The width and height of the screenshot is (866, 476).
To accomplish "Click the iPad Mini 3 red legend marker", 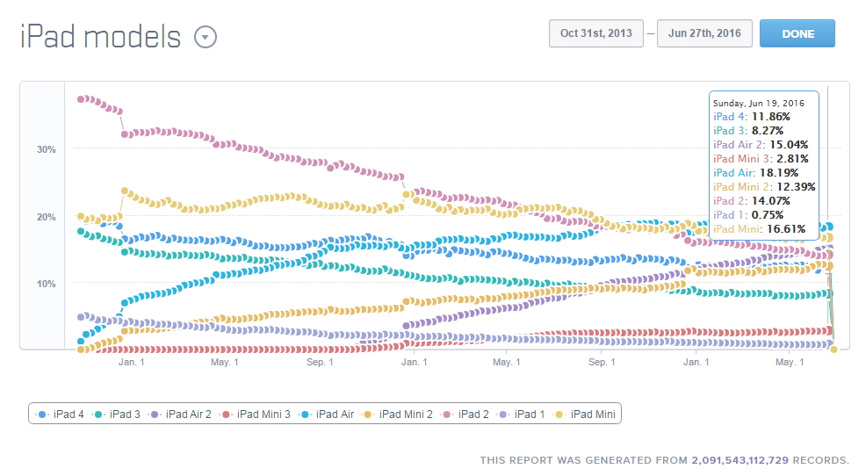I will tap(226, 414).
